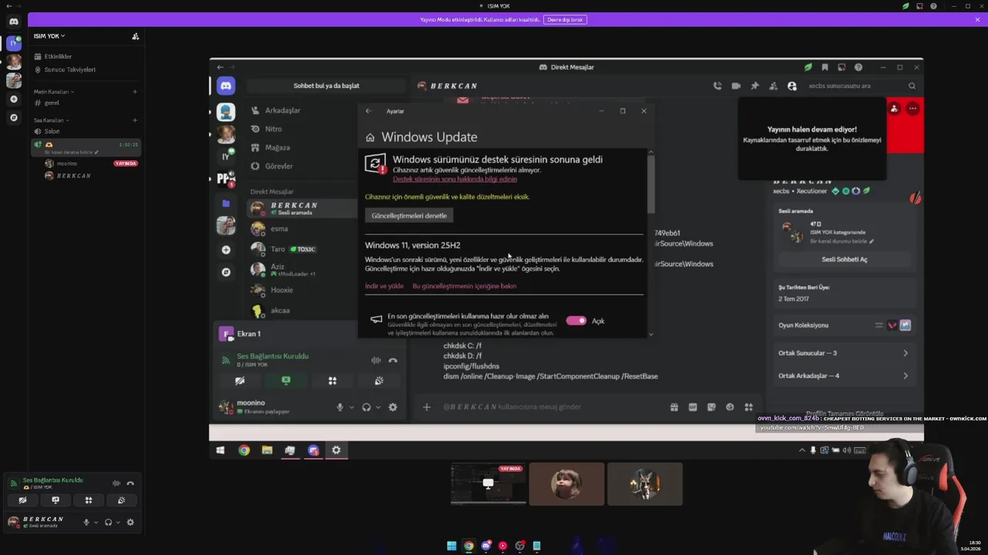Screen dimensions: 988x555
Task: Add friends to DM in streamed header
Action: coord(773,86)
